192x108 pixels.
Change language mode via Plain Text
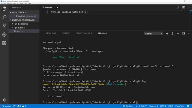point(180,106)
